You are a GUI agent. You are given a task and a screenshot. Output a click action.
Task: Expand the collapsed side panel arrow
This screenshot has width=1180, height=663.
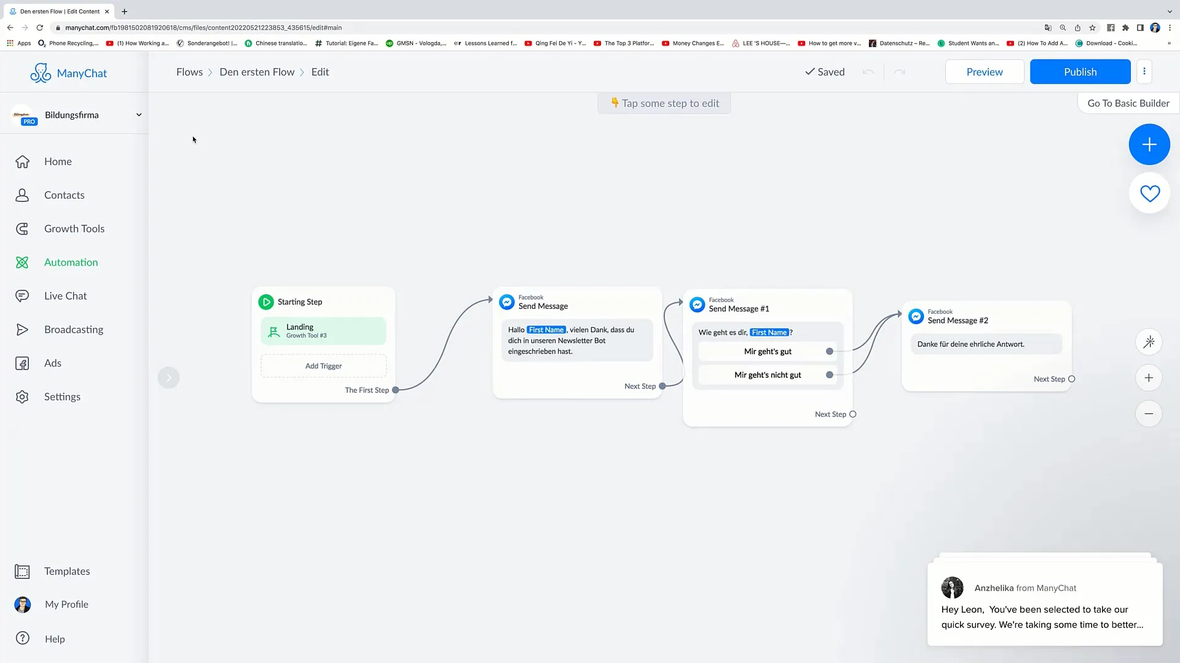[x=168, y=378]
